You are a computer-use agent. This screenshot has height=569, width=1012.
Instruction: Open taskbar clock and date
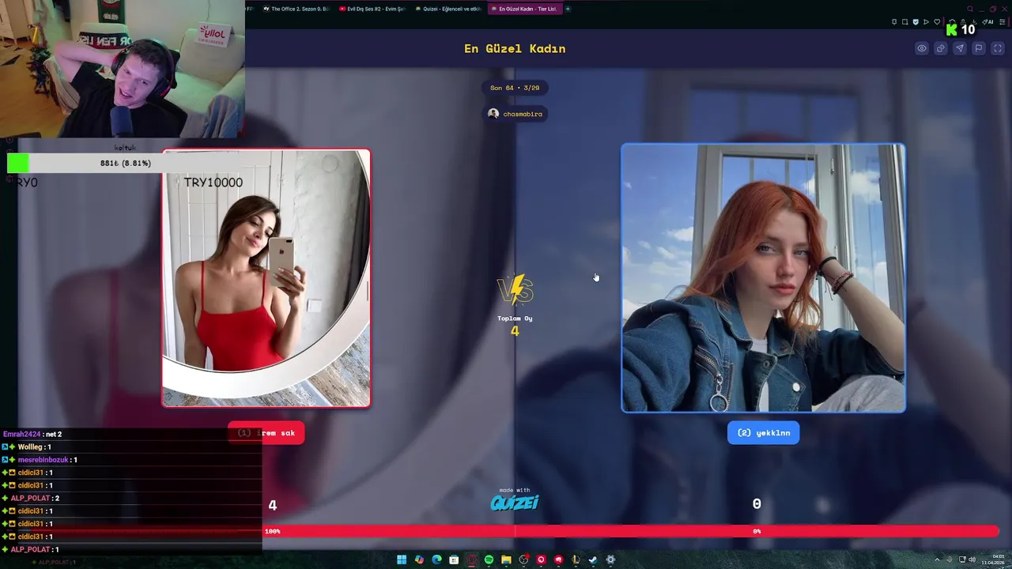pyautogui.click(x=993, y=560)
